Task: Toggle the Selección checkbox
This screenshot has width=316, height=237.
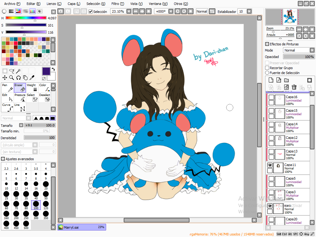Action: (x=91, y=12)
